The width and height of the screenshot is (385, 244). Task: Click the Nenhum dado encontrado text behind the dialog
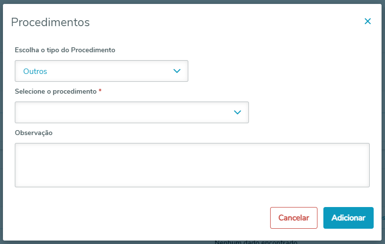point(256,243)
